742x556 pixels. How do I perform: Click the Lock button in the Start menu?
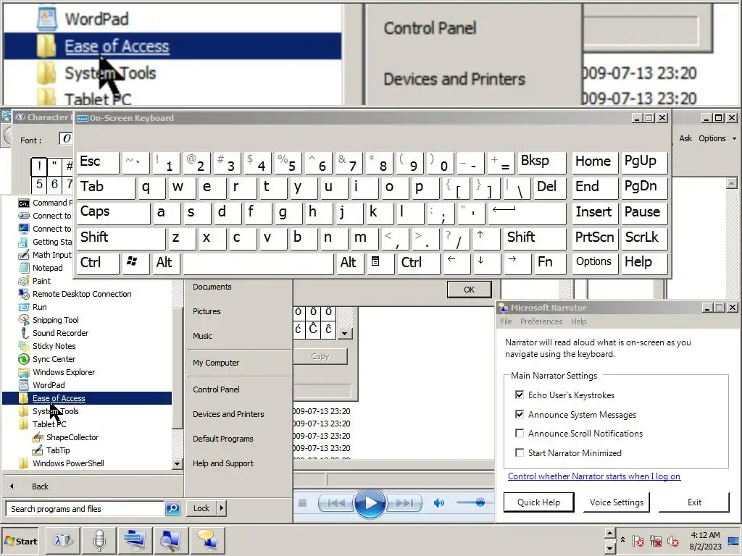point(201,508)
